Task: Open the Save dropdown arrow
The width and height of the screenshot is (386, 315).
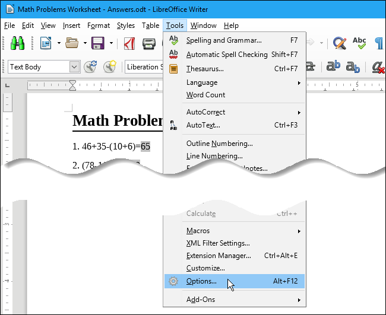Action: point(111,43)
